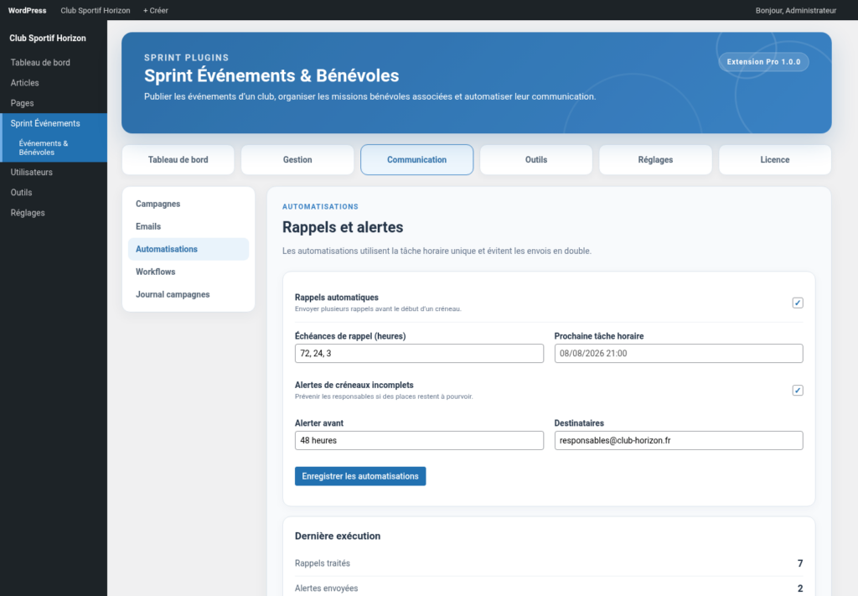Toggle the Rappels automatiques checkbox
The width and height of the screenshot is (858, 596).
798,303
